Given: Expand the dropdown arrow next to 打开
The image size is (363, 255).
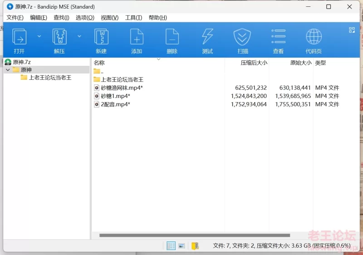Looking at the screenshot, I should point(39,36).
